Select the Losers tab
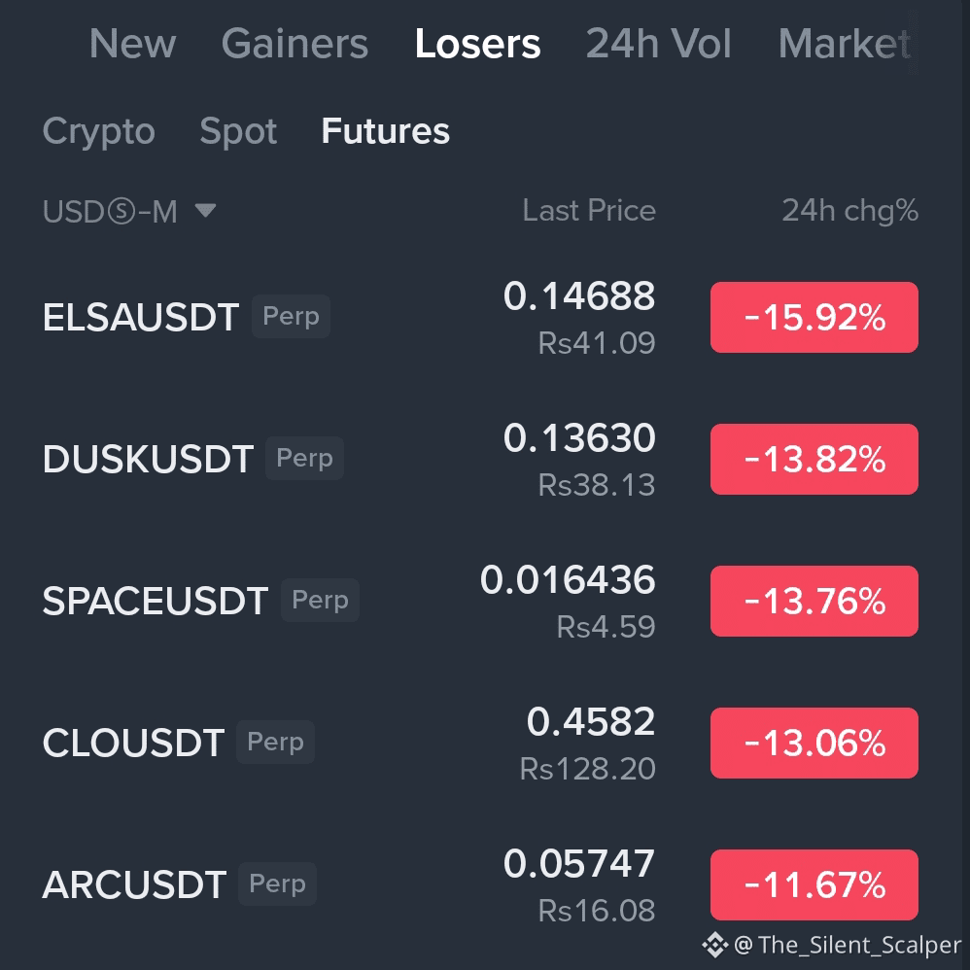Viewport: 970px width, 970px height. pyautogui.click(x=477, y=44)
